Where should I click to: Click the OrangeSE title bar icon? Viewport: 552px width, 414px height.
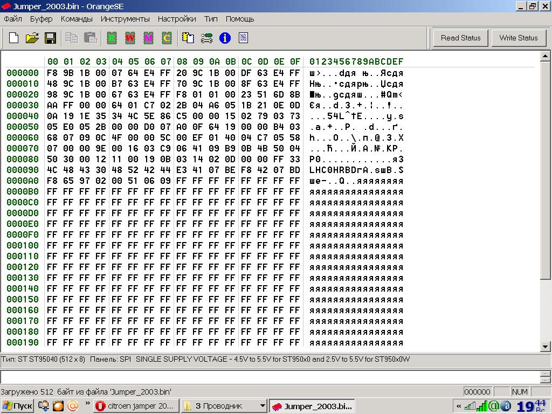(6, 6)
